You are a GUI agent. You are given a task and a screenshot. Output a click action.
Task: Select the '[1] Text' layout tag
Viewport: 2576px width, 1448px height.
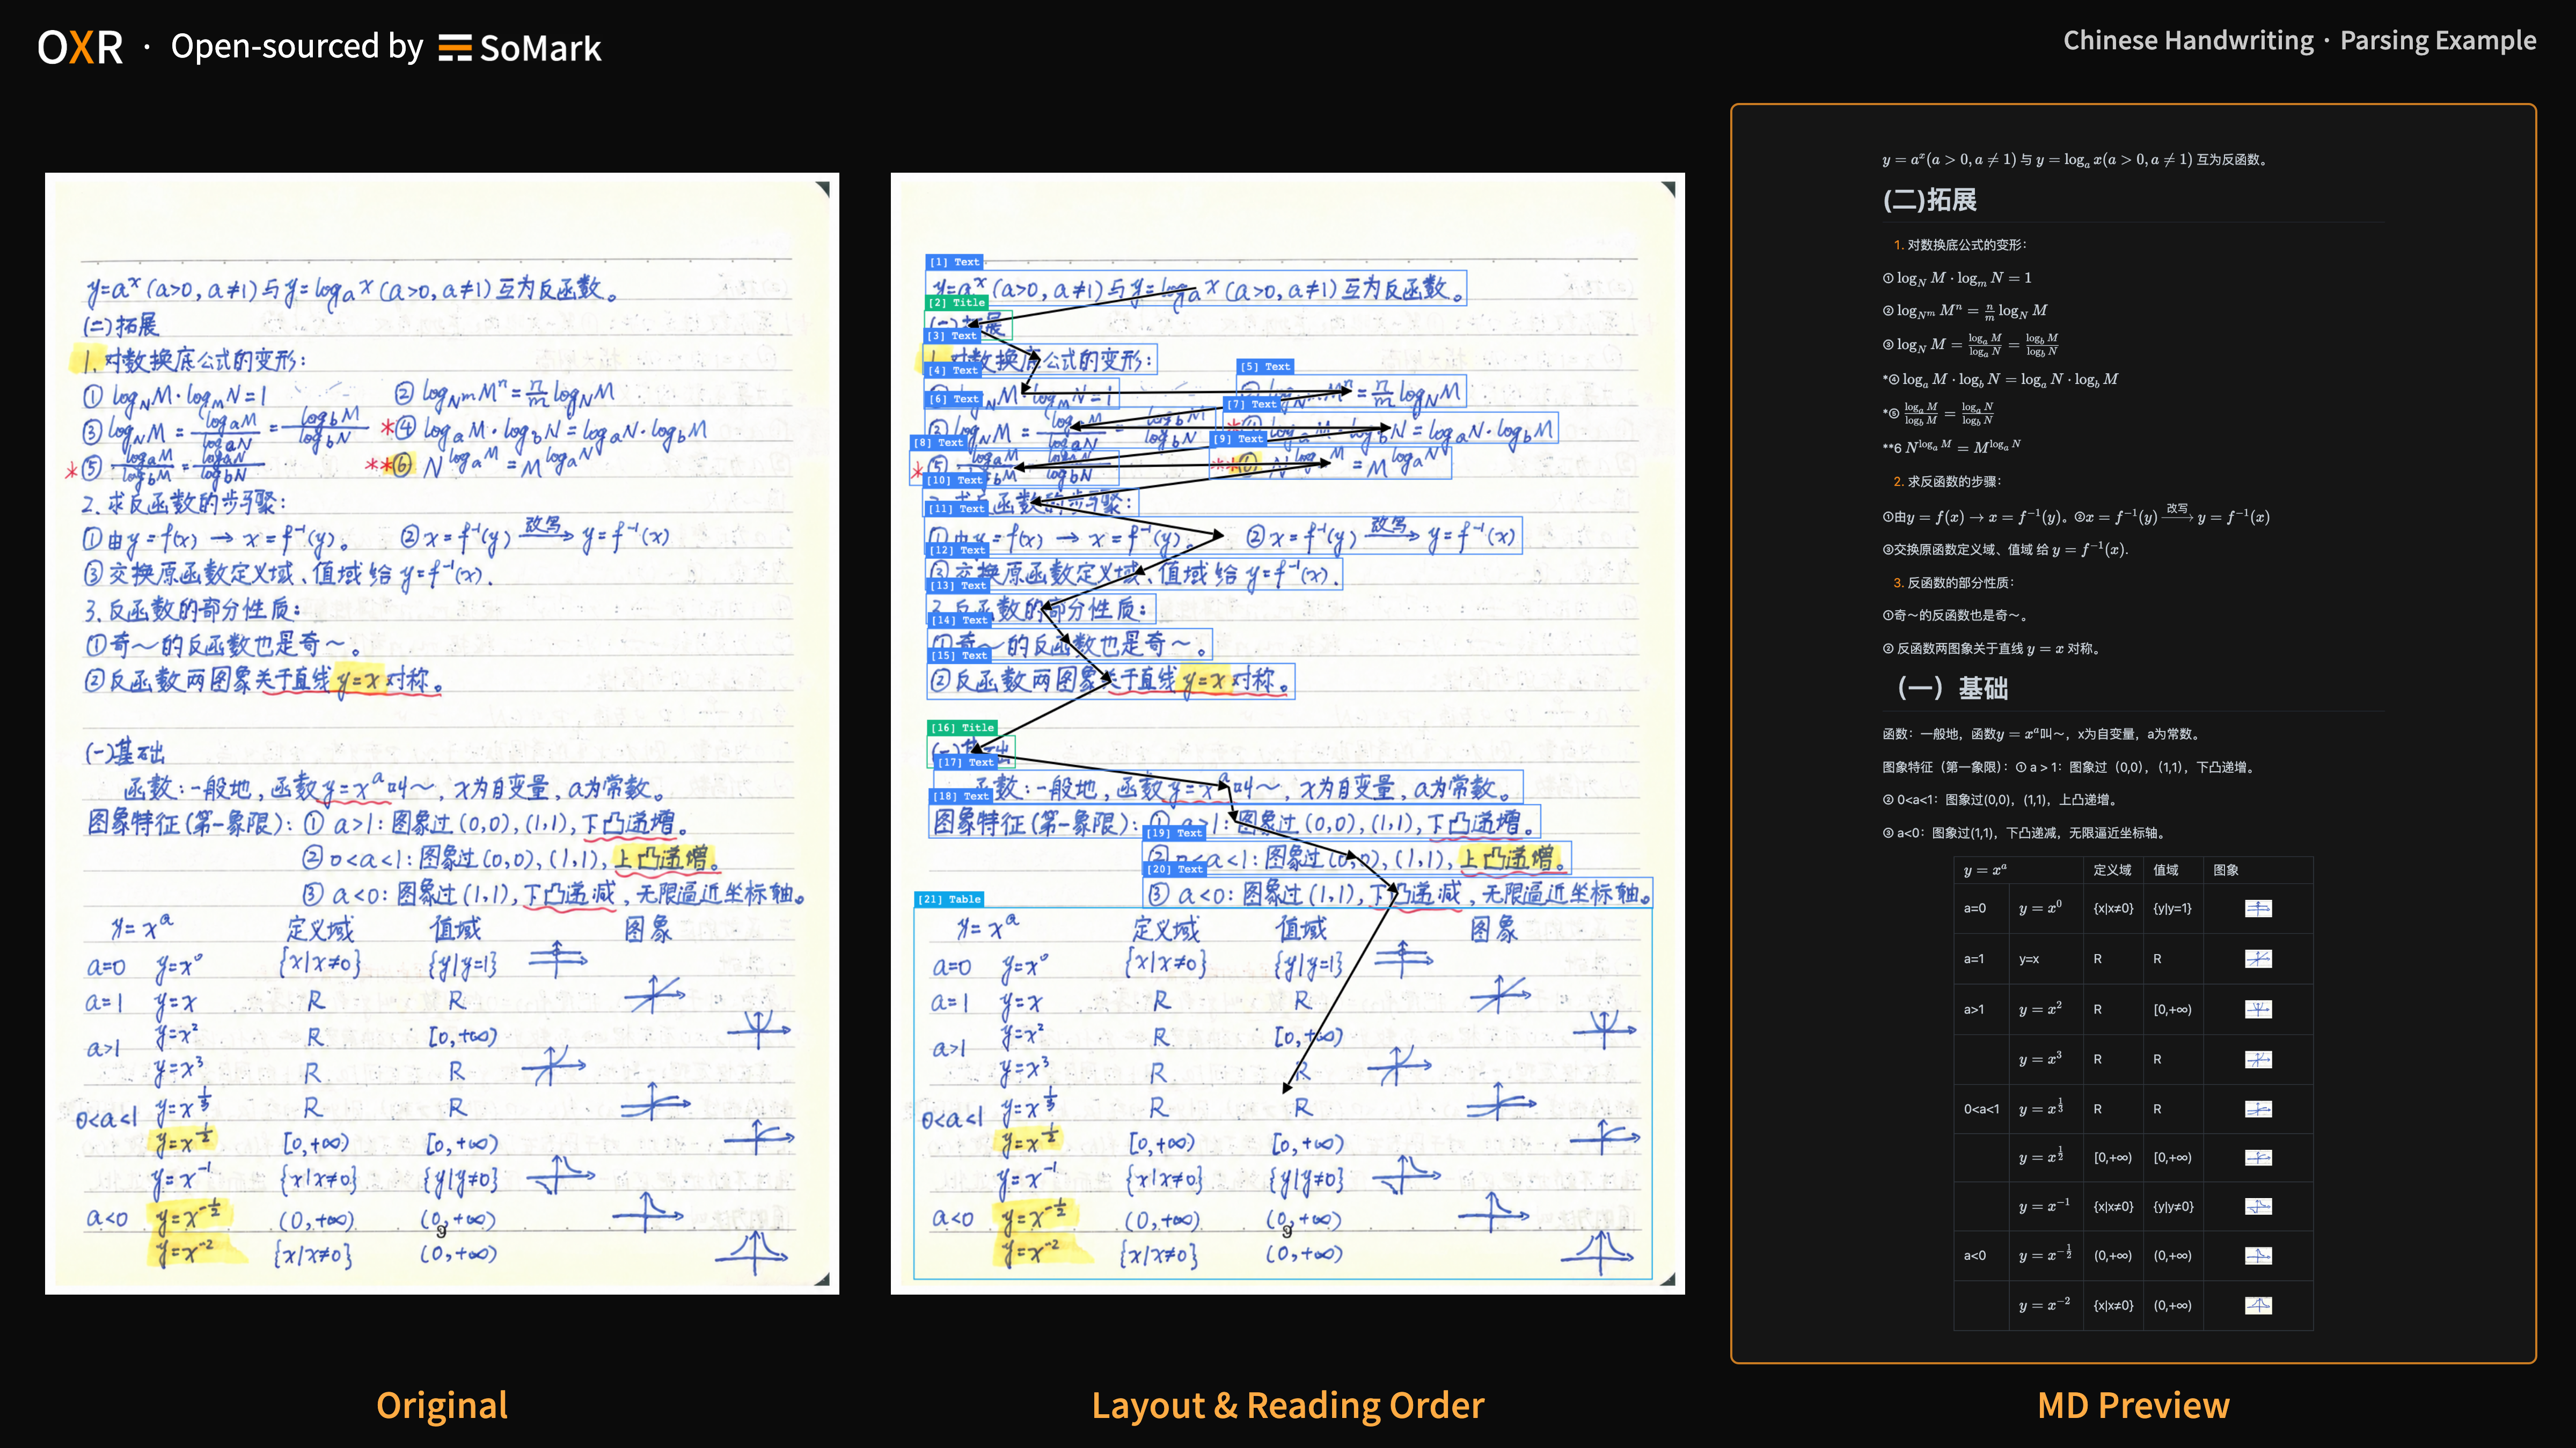coord(955,262)
